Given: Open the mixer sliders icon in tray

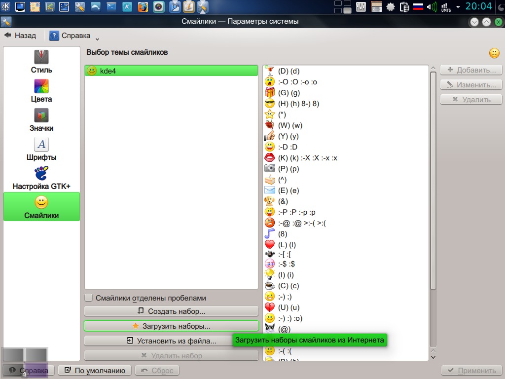Looking at the screenshot, I should [361, 7].
